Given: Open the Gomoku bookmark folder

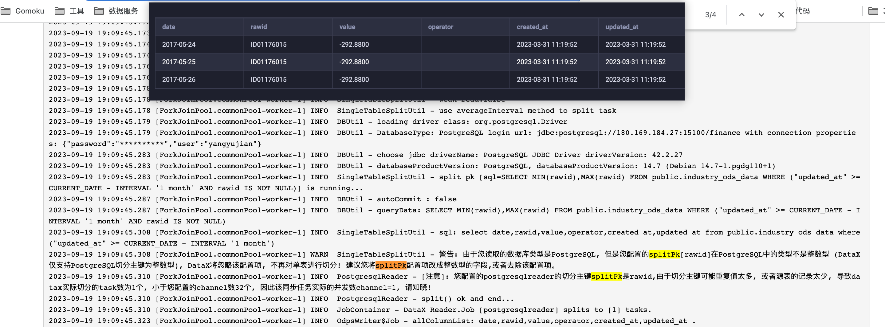Looking at the screenshot, I should (x=23, y=11).
